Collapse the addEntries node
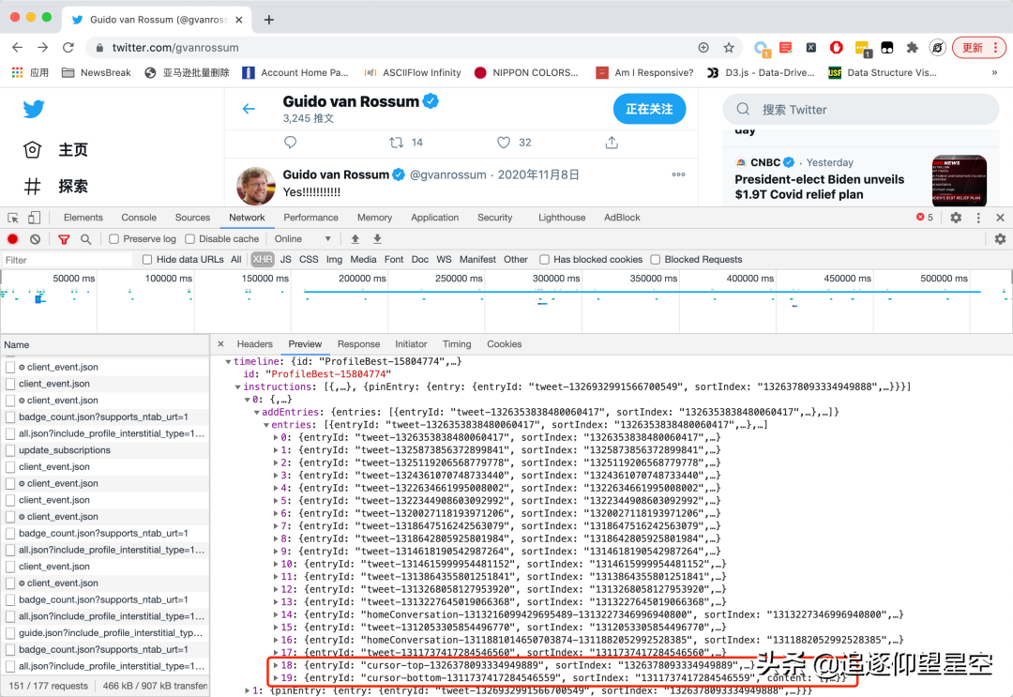This screenshot has width=1013, height=697. 256,412
